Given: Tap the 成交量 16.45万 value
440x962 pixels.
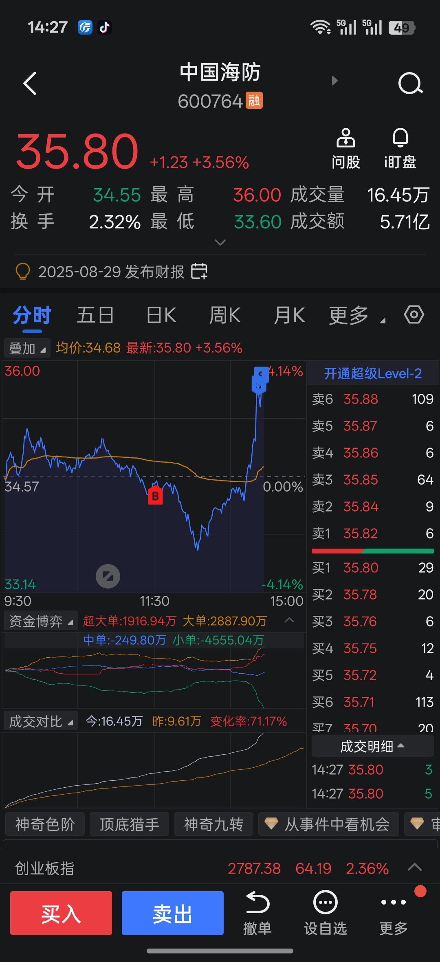Looking at the screenshot, I should (x=398, y=195).
